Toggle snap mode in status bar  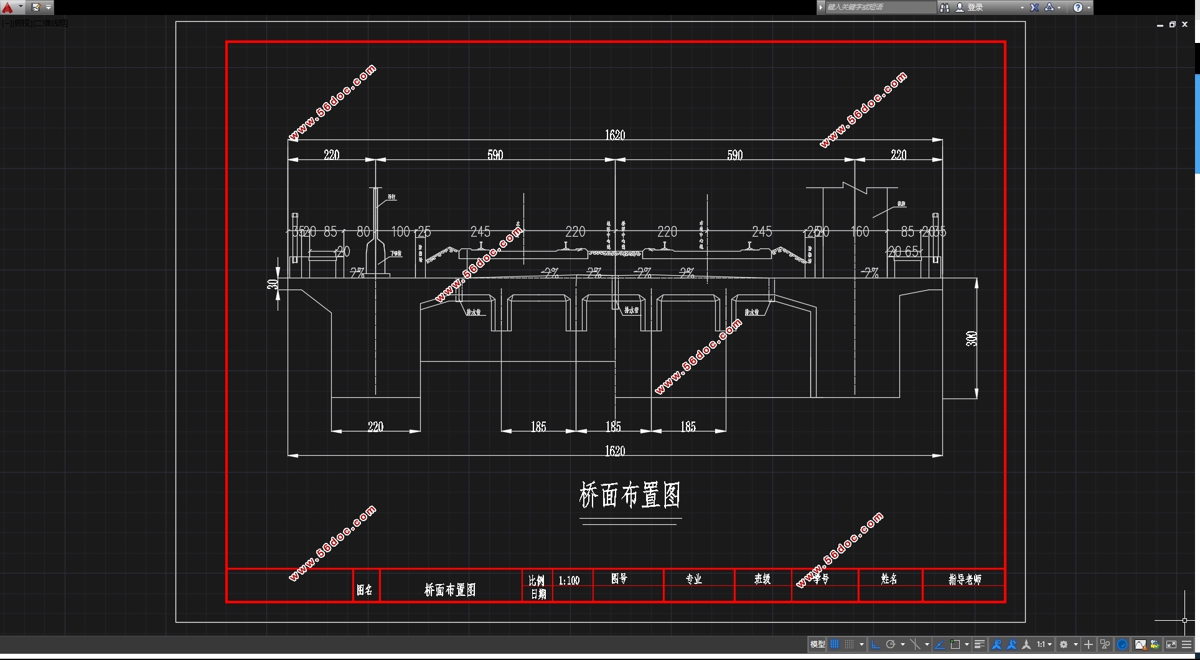pos(849,644)
